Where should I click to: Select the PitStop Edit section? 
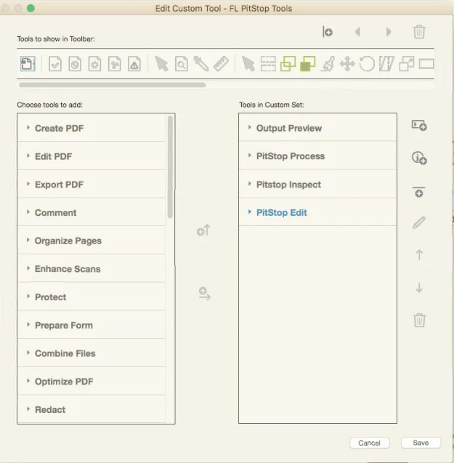pos(317,212)
